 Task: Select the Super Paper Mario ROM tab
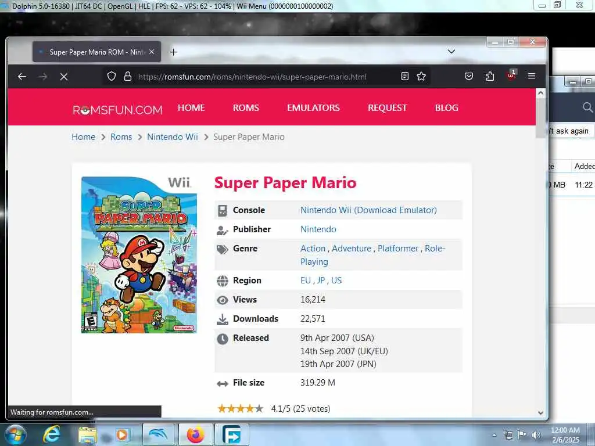tap(97, 52)
